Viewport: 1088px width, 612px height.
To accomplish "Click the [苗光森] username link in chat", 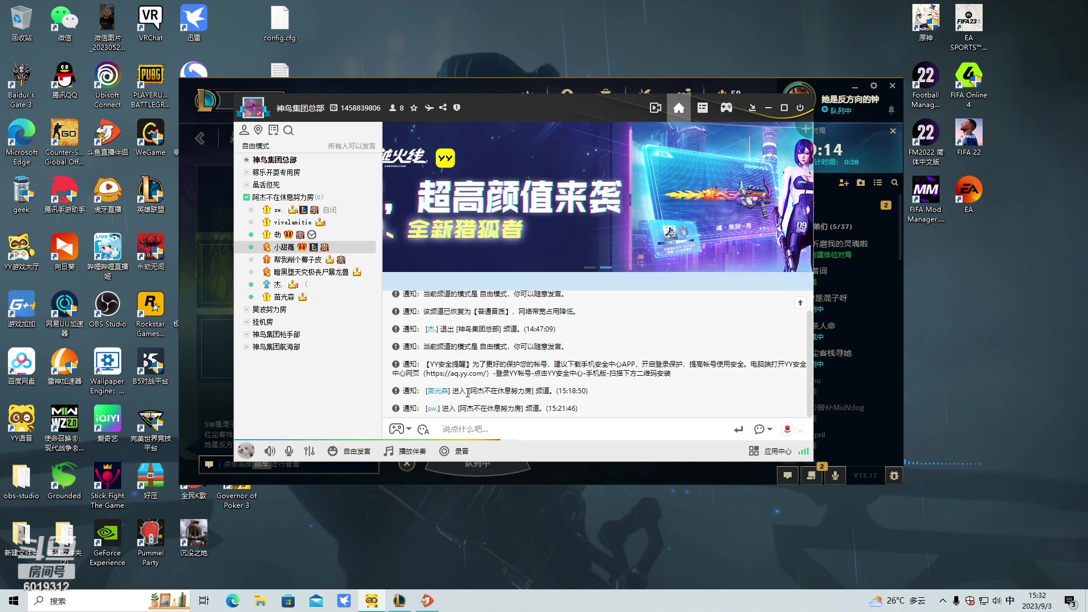I will [437, 391].
